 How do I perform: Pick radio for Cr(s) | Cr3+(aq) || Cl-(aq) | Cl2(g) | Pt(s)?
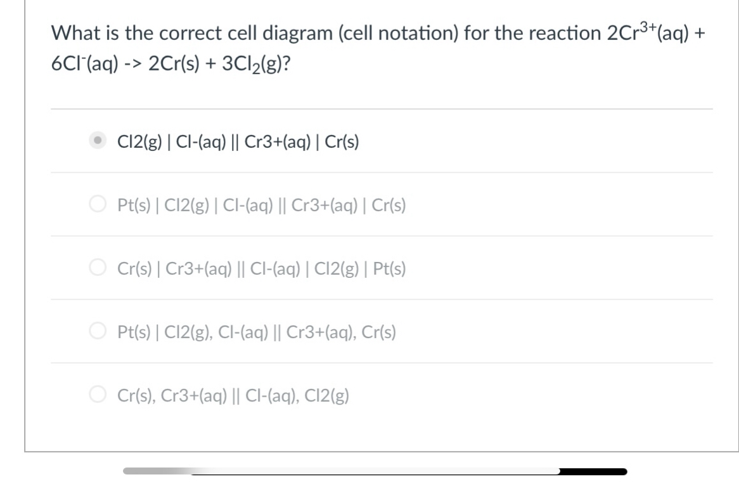click(x=98, y=267)
